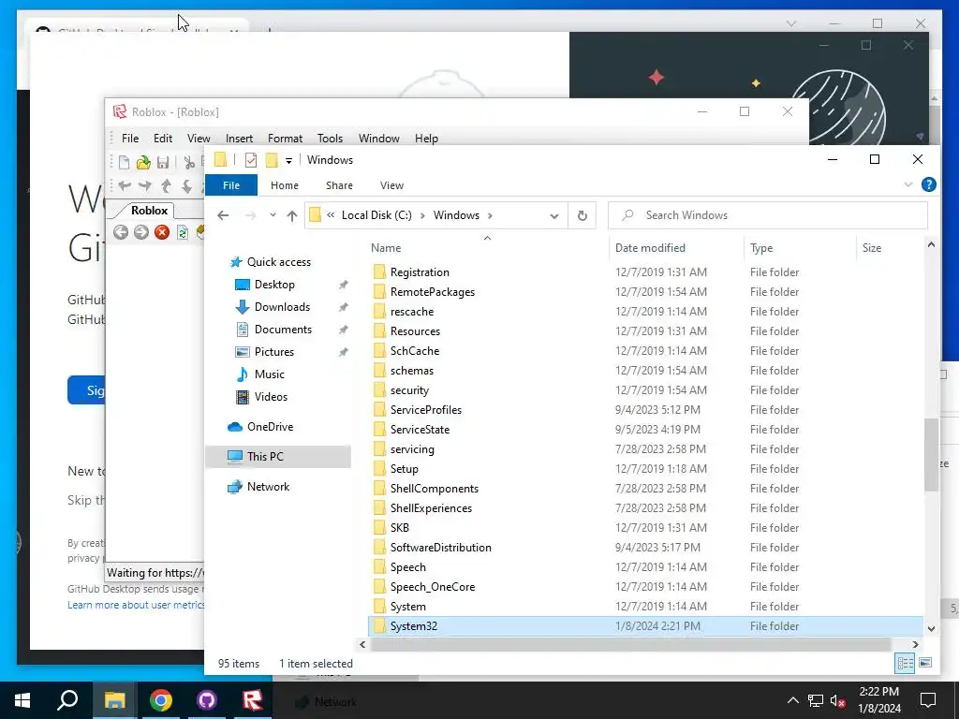Open Windows Start menu
Viewport: 959px width, 719px height.
[22, 700]
